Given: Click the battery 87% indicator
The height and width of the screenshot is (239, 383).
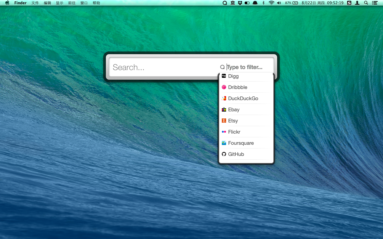Looking at the screenshot, I should click(292, 3).
